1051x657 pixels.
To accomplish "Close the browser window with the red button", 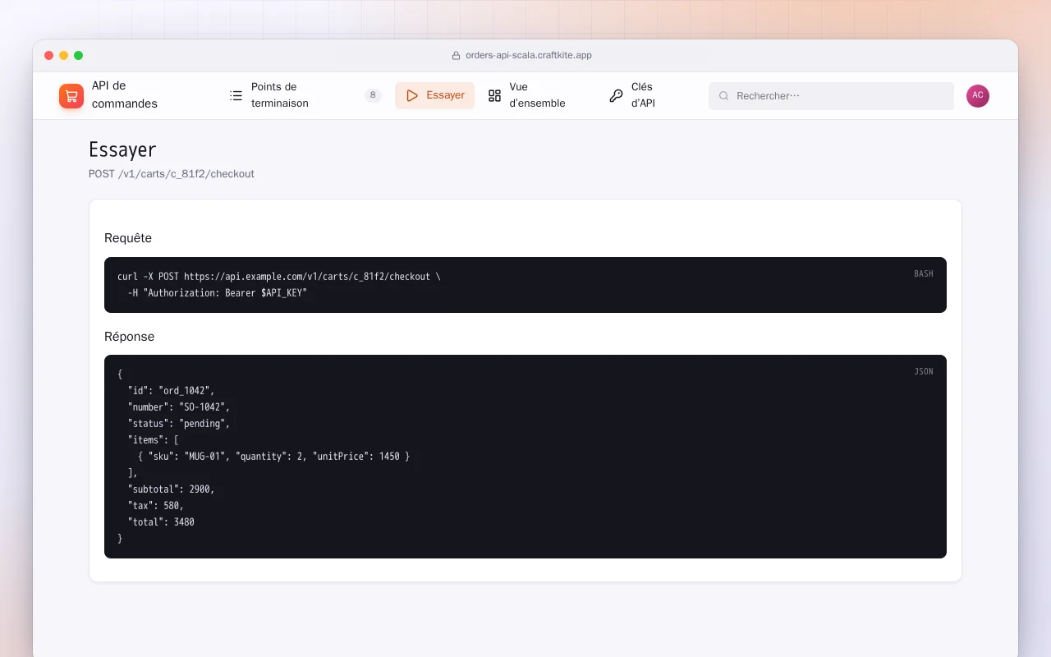I will tap(49, 56).
